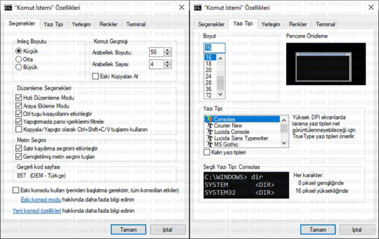Screen dimensions: 379x239
Task: Select the Küçük cursor size radio
Action: [18, 51]
